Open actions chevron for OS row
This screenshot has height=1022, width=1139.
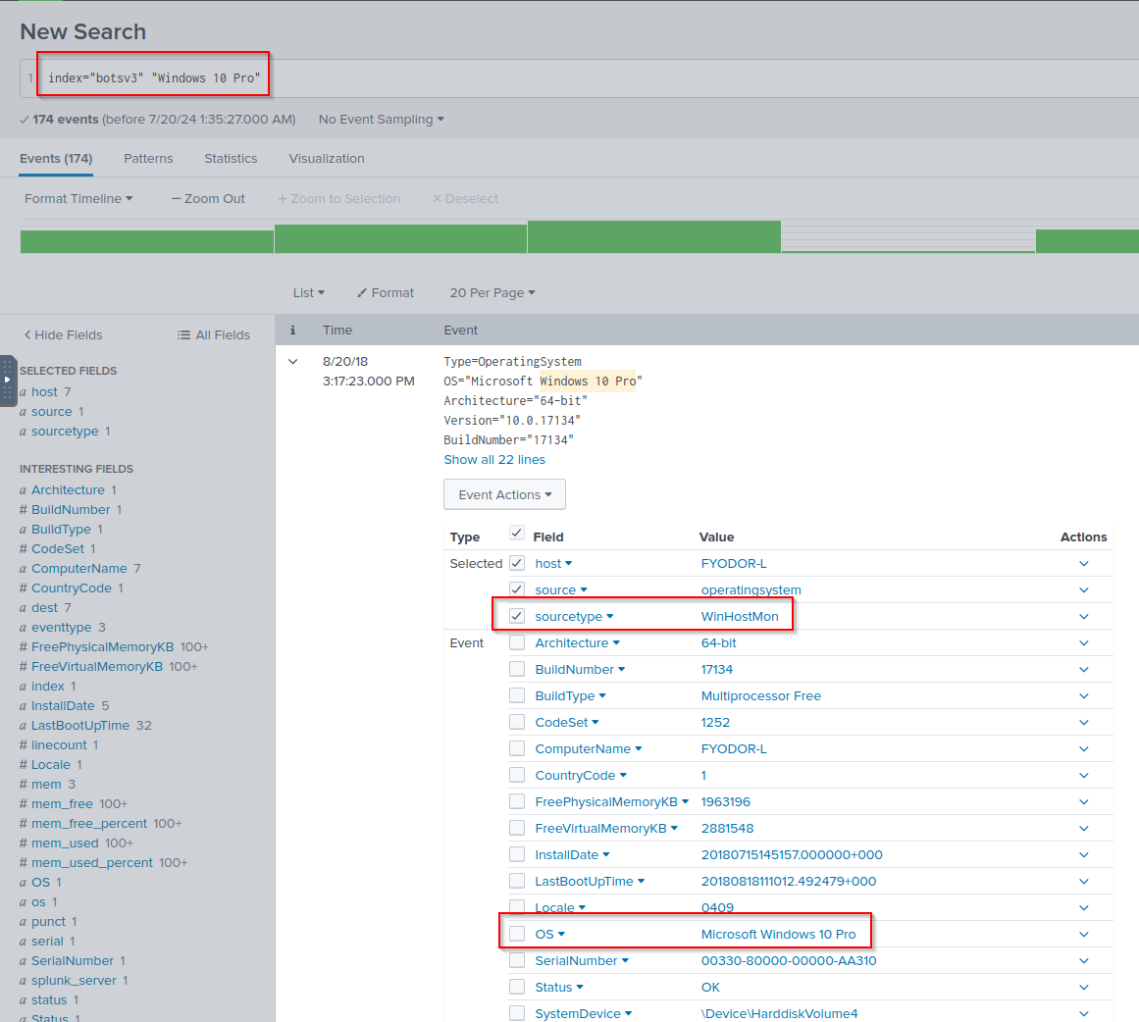point(1083,935)
